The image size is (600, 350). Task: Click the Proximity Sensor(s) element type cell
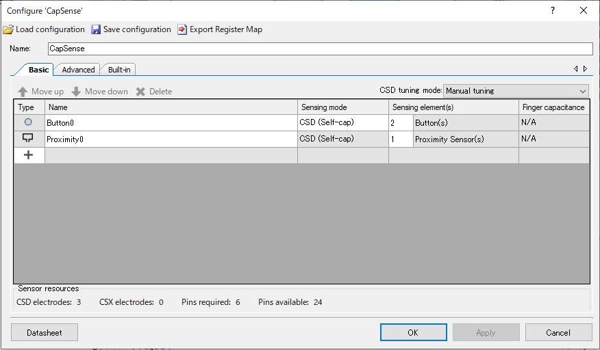pos(466,139)
